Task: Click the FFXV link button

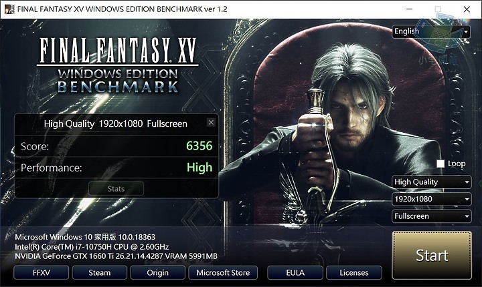Action: pos(42,272)
